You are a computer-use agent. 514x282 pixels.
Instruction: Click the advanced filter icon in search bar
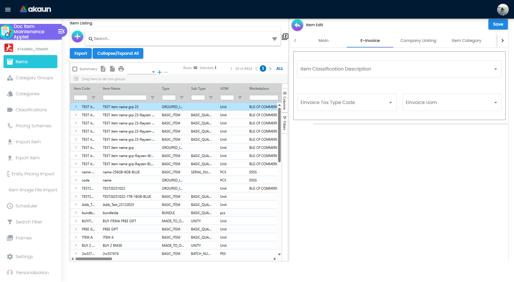[274, 39]
